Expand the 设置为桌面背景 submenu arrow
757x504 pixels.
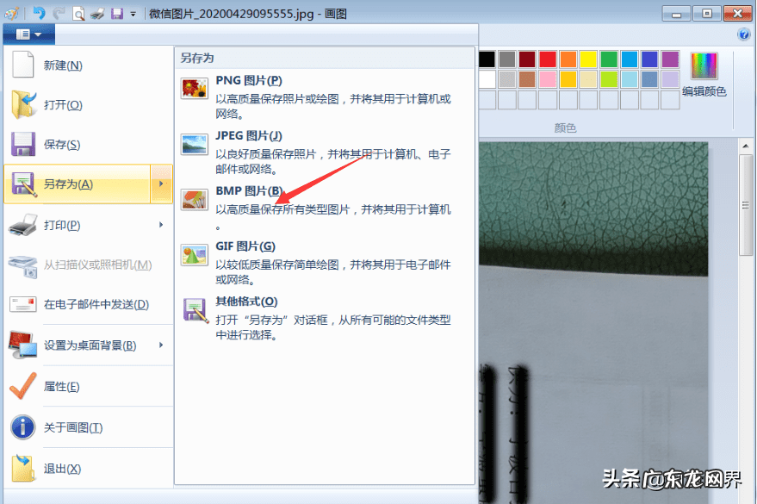(163, 345)
